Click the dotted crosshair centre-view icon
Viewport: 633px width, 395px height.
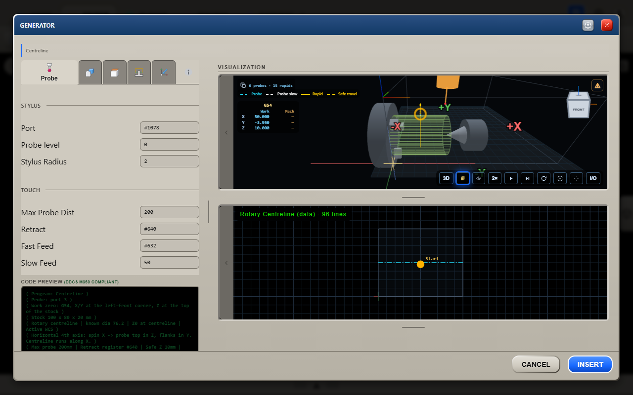pyautogui.click(x=577, y=178)
